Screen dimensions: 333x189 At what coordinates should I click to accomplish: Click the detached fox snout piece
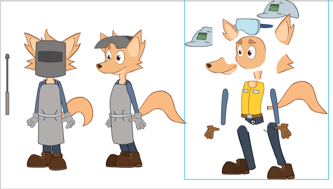tap(221, 66)
